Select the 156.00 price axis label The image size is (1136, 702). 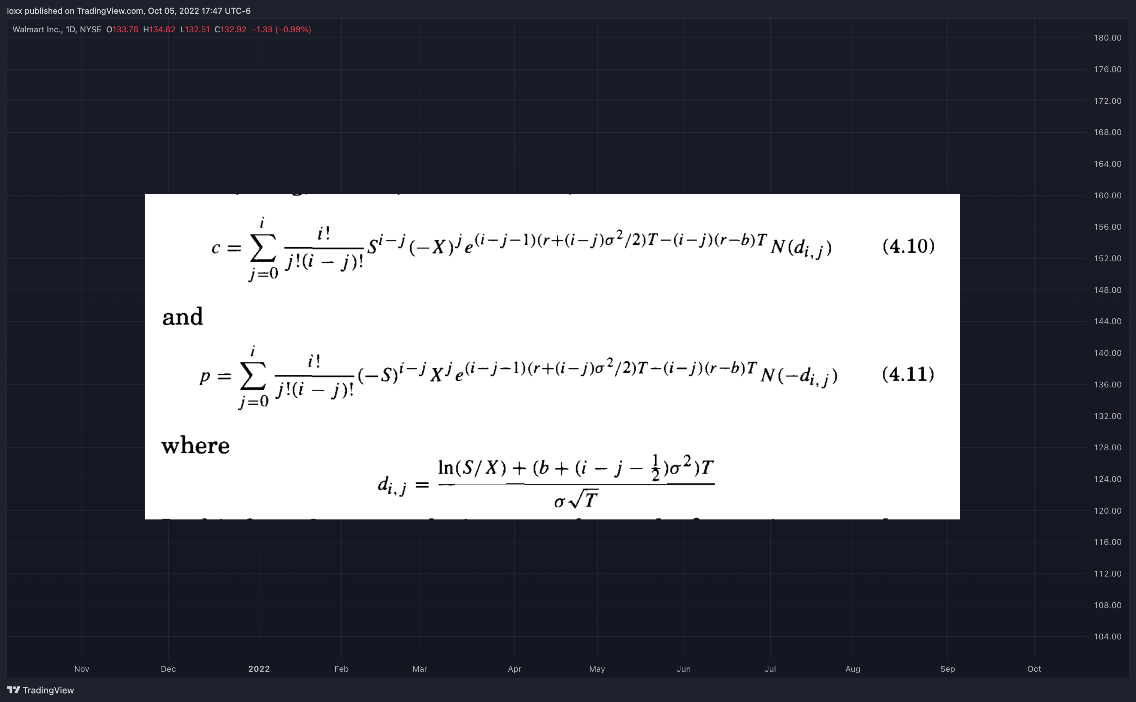[1107, 227]
